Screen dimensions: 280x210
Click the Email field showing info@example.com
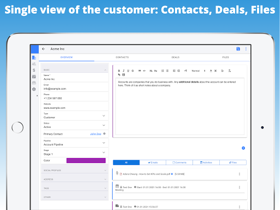pyautogui.click(x=74, y=87)
